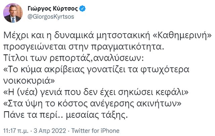Click the word μητσοτακική in first line
Image resolution: width=215 pixels, height=136 pixels.
pos(119,36)
